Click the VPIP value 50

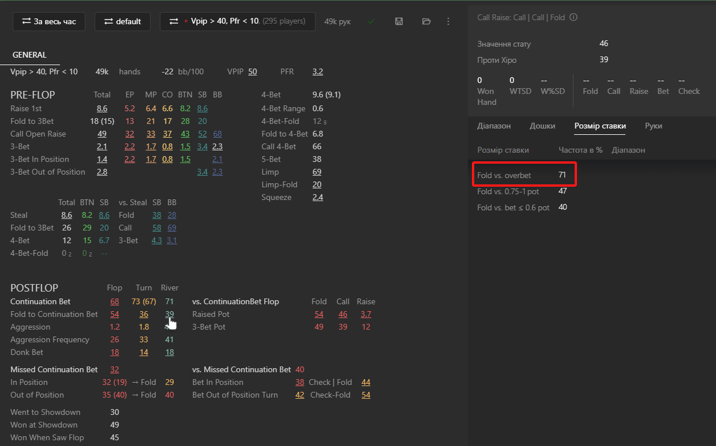[253, 71]
